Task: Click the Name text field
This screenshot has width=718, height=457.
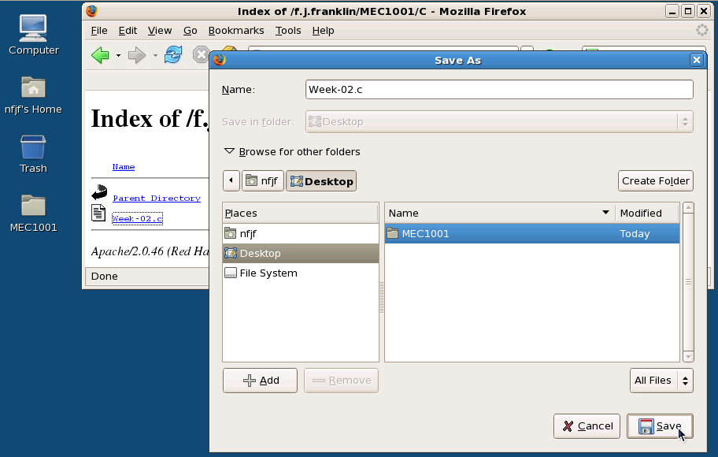Action: tap(499, 90)
